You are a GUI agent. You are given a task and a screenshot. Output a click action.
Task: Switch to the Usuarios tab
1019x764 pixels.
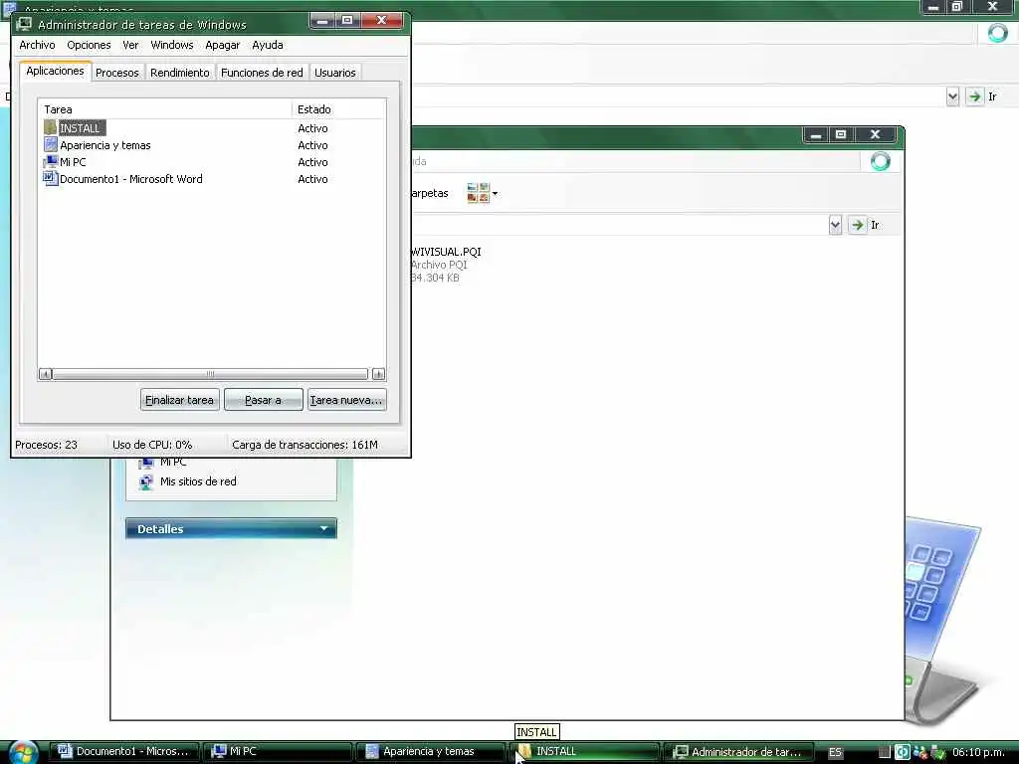[334, 72]
